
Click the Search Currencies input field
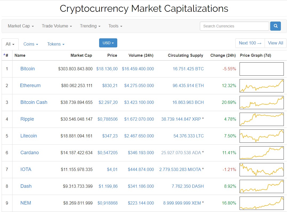[234, 26]
